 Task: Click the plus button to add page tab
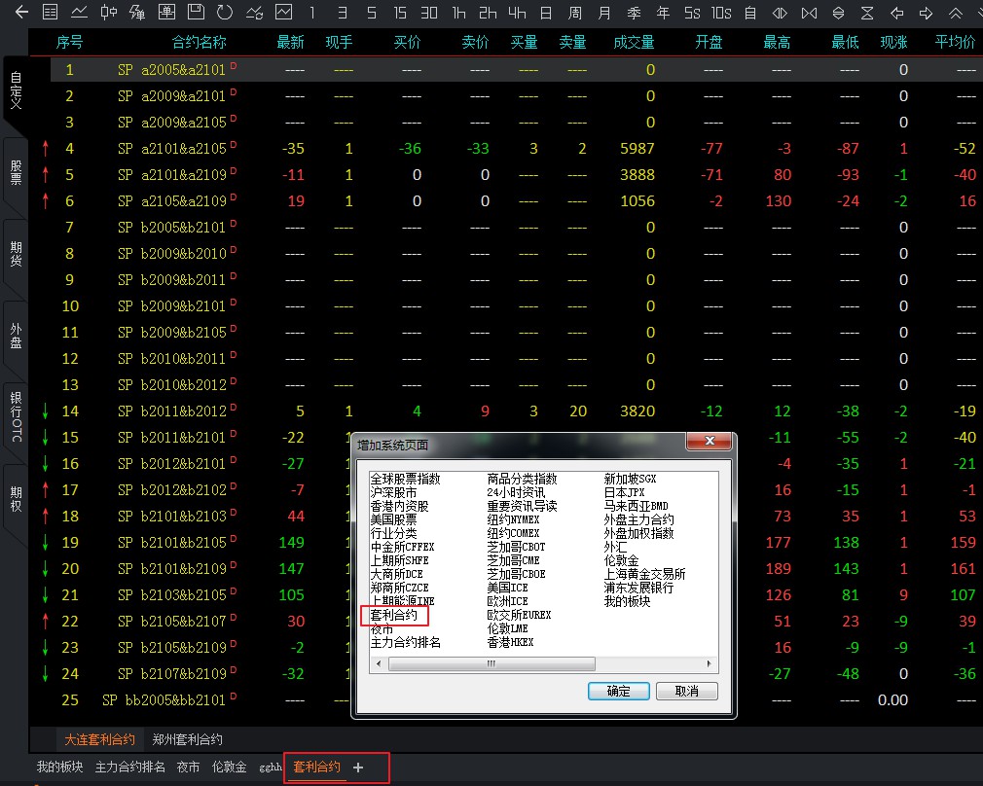[358, 768]
